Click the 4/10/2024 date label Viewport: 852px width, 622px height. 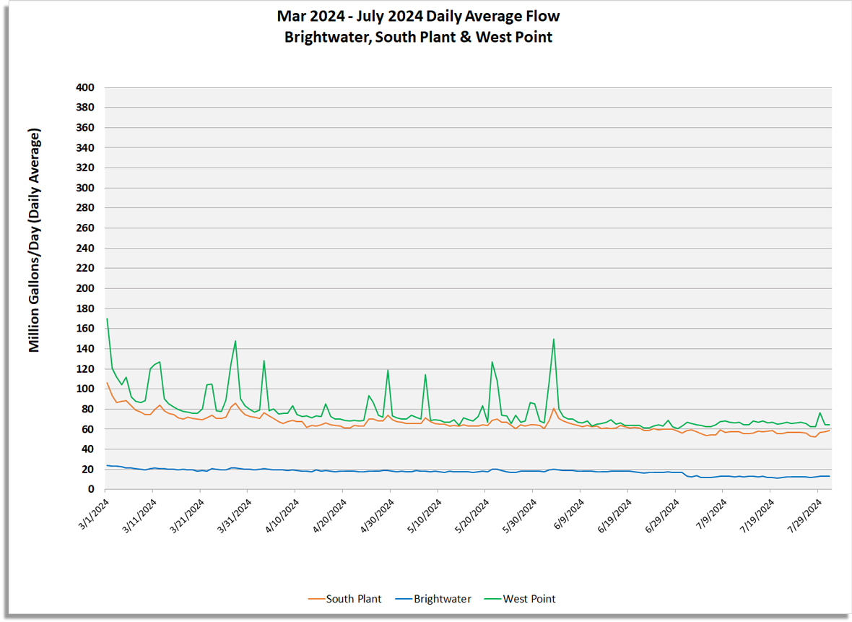click(x=282, y=517)
